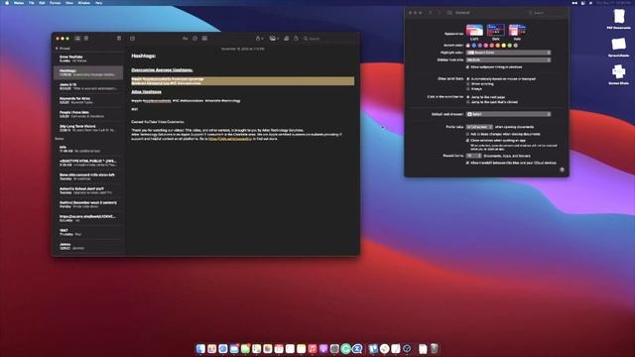
Task: Open the PDF Documents desktop item
Action: click(x=619, y=19)
